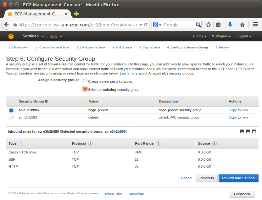The width and height of the screenshot is (262, 200).
Task: Open URL bar history dropdown arrow
Action: click(141, 25)
